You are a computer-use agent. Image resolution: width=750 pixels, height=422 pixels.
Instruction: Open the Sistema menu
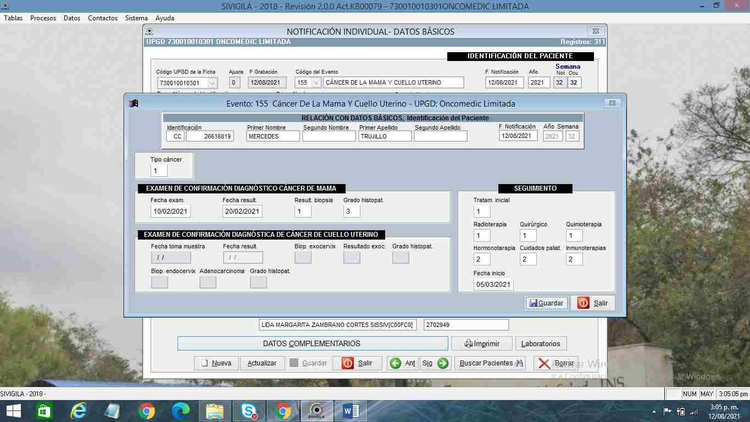(x=136, y=18)
